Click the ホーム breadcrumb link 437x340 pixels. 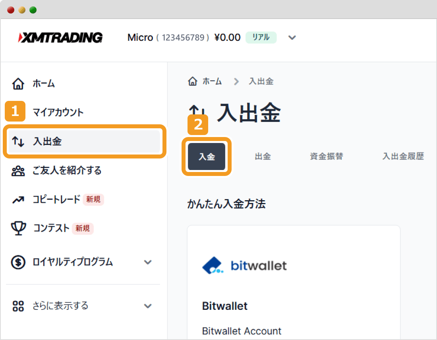(212, 81)
